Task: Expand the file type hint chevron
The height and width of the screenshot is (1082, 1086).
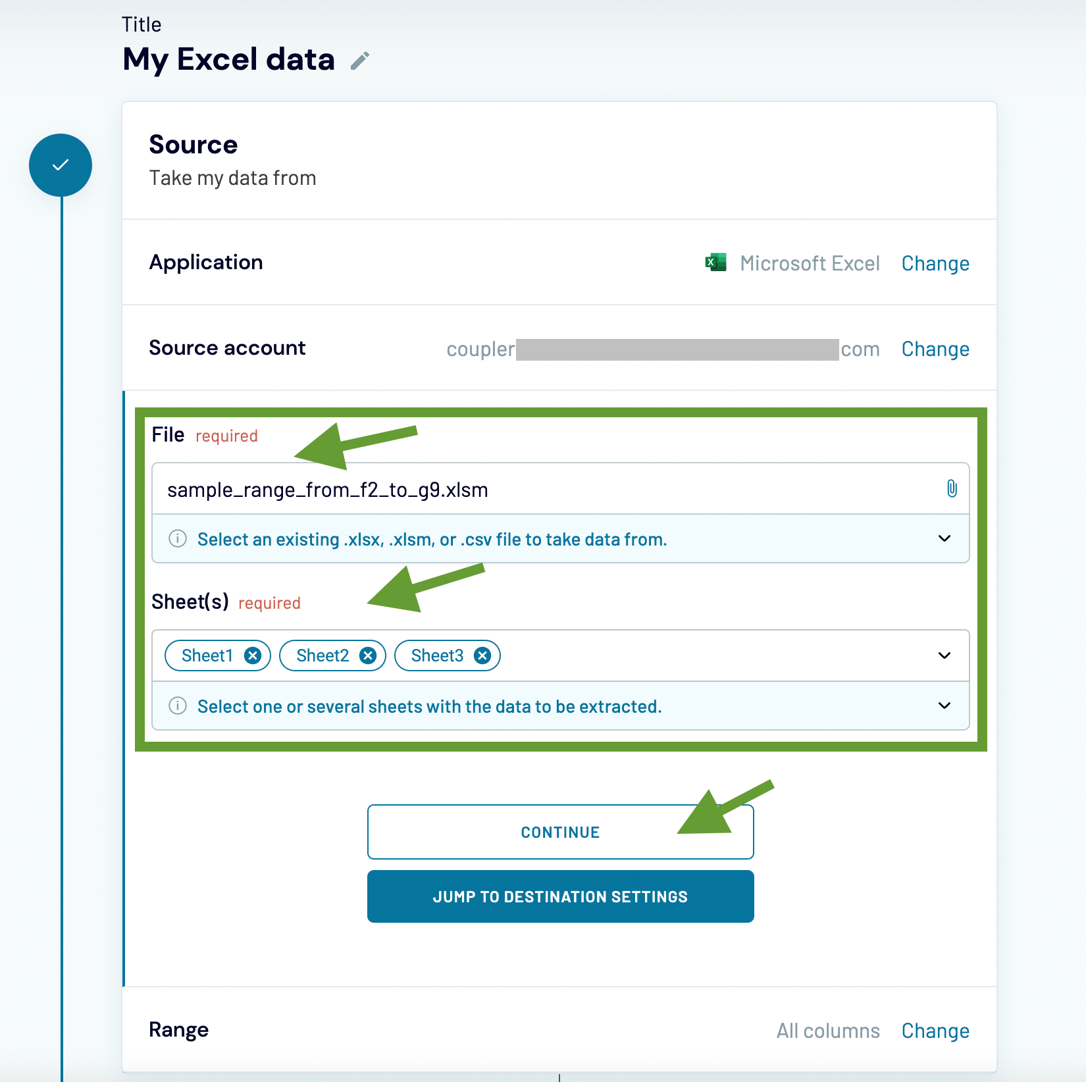Action: click(944, 538)
